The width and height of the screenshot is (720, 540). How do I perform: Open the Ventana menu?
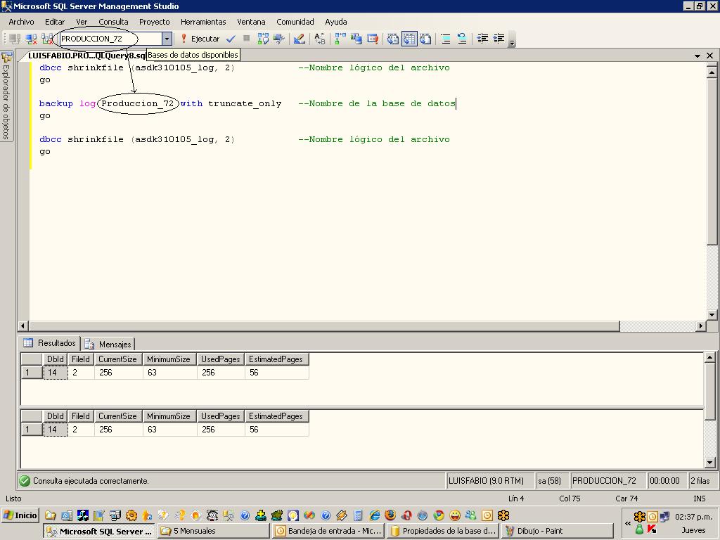coord(251,22)
